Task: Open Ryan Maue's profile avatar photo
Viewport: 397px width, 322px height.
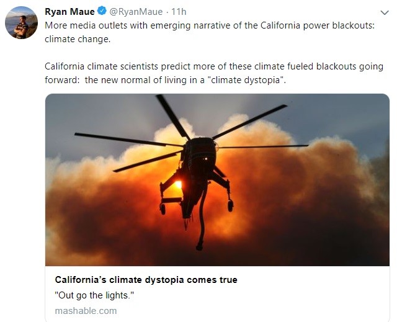Action: coord(21,22)
